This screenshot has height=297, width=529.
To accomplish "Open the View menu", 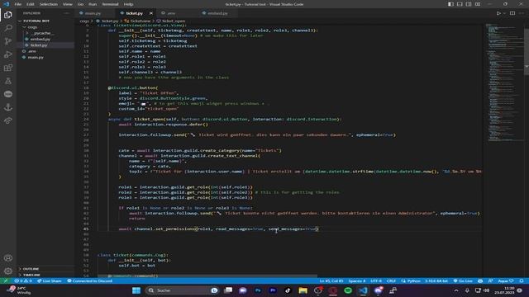I will [x=68, y=4].
